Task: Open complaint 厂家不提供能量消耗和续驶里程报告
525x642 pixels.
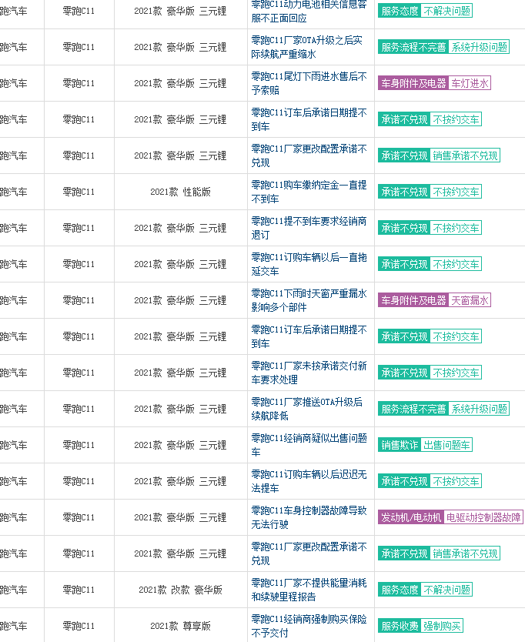Action: click(x=309, y=590)
